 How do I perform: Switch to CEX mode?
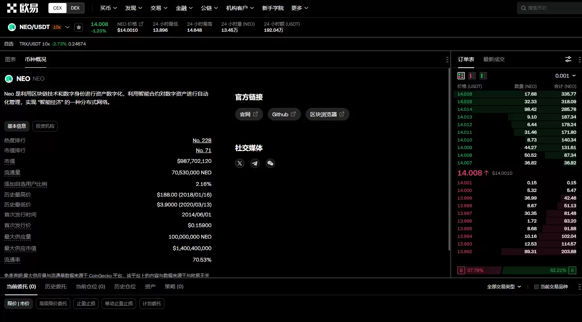click(x=57, y=8)
